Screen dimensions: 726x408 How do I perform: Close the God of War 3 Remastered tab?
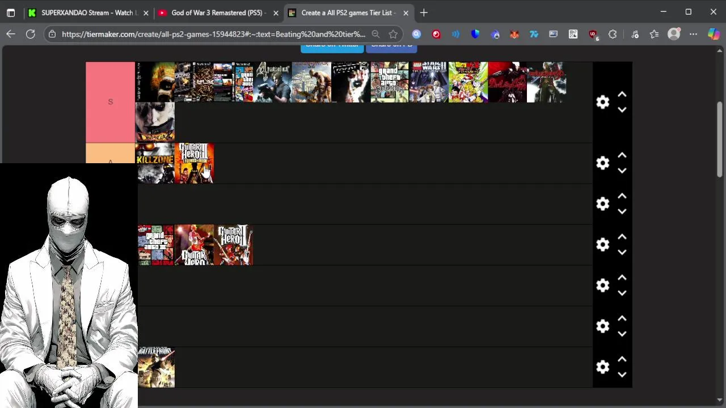pyautogui.click(x=276, y=12)
